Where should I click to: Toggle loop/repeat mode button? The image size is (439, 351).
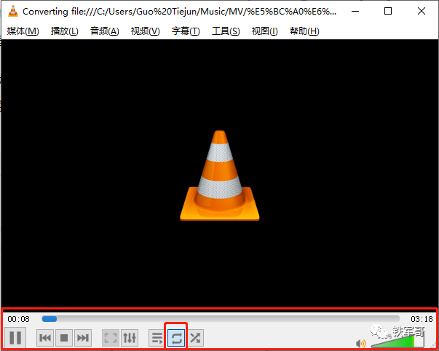pyautogui.click(x=176, y=338)
